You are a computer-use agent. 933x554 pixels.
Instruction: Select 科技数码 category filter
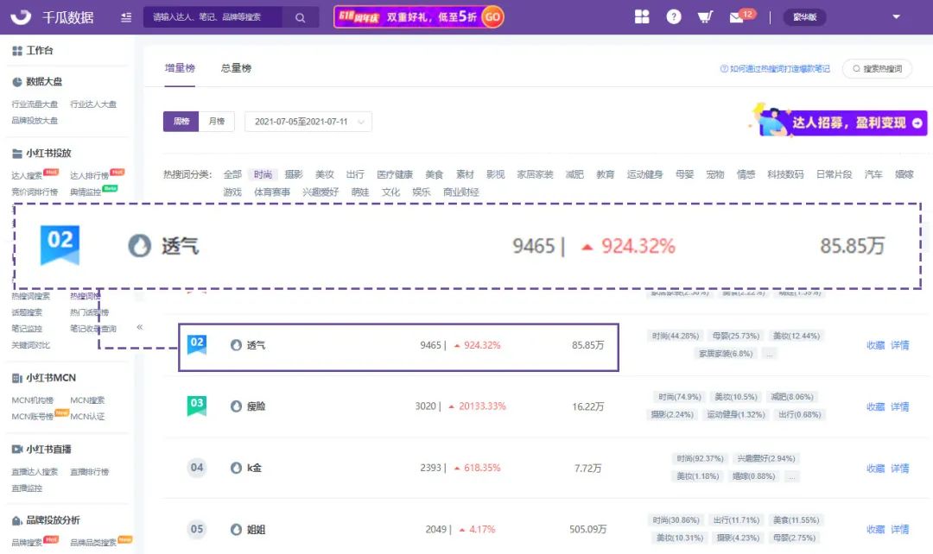pyautogui.click(x=785, y=174)
